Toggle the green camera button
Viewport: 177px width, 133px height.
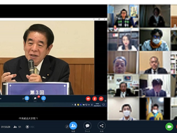169,127
